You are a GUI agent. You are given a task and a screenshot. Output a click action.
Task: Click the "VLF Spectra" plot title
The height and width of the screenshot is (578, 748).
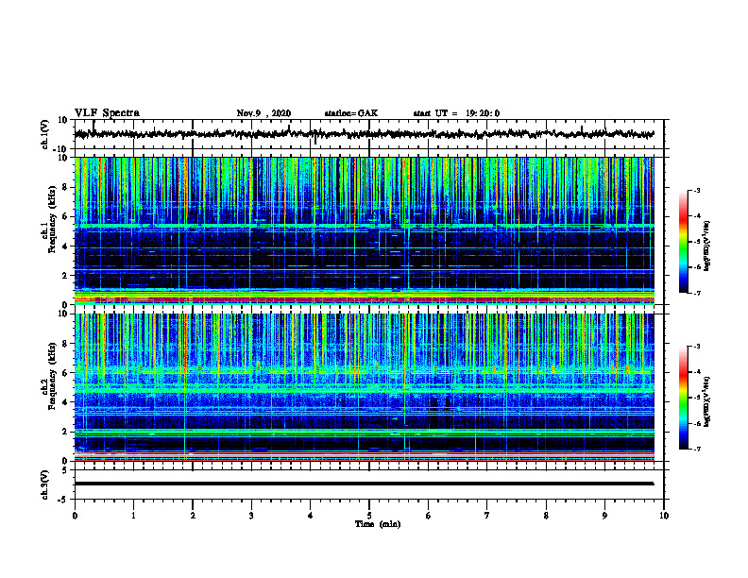tap(107, 113)
